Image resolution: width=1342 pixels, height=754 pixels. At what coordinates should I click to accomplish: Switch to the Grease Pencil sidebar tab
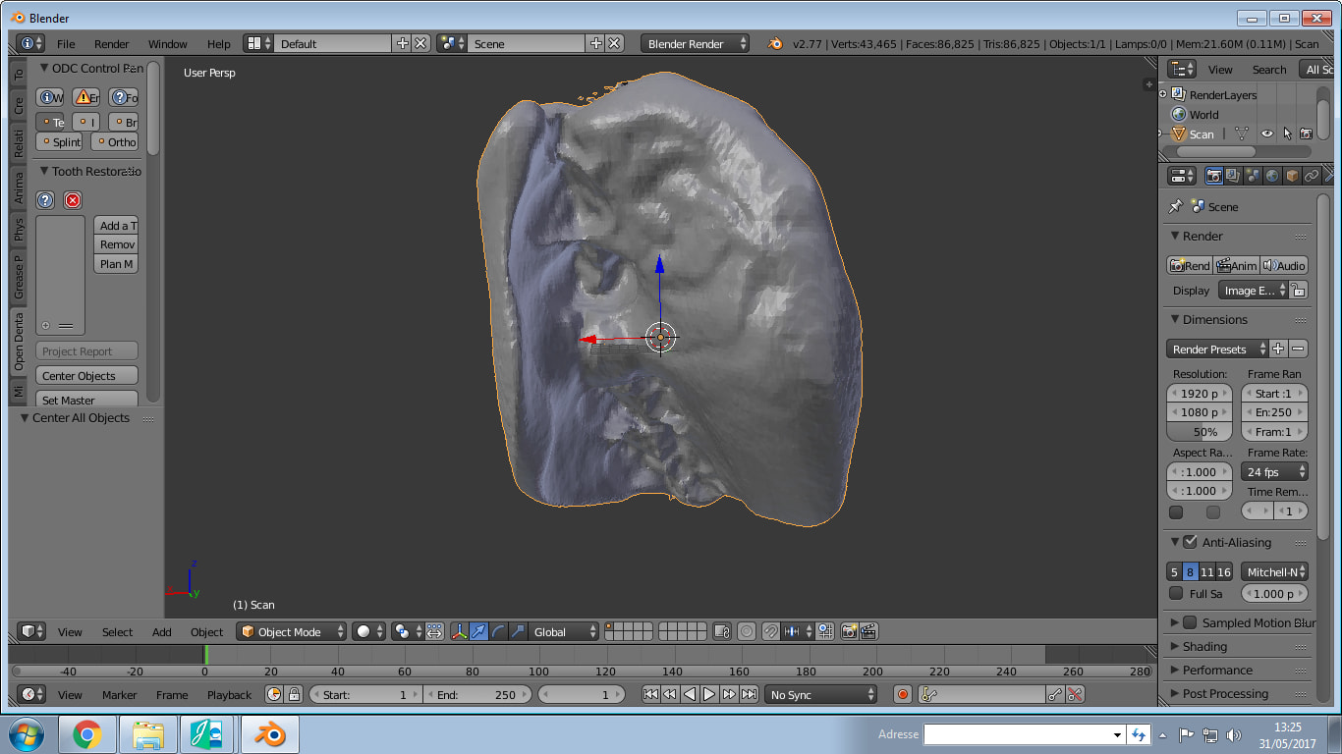[x=18, y=278]
